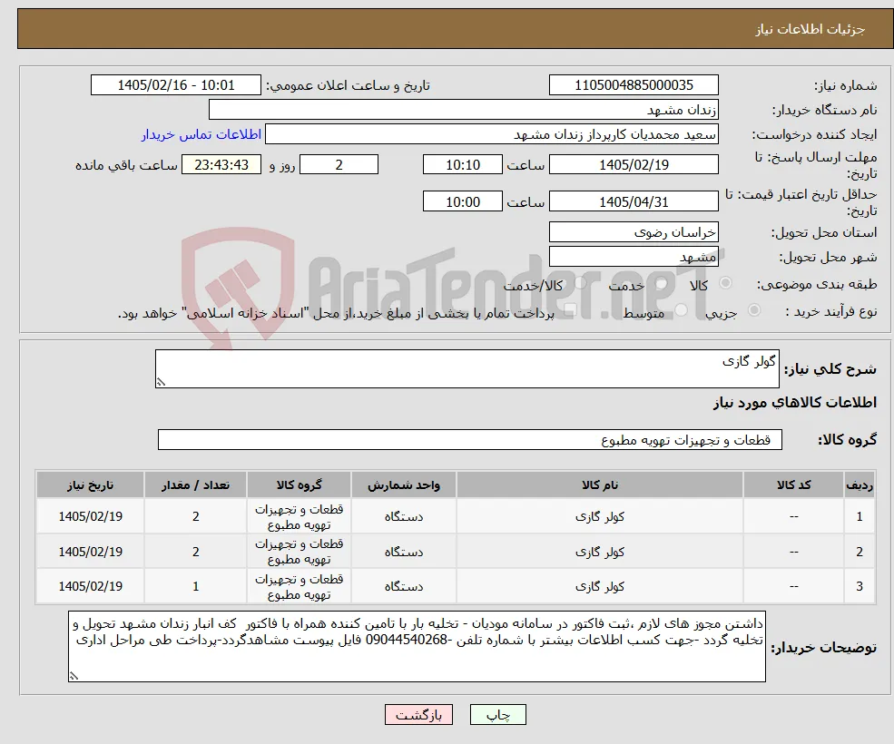Open the اطلاعات تماس خریدار link
Screen dimensions: 894x744
coord(201,134)
